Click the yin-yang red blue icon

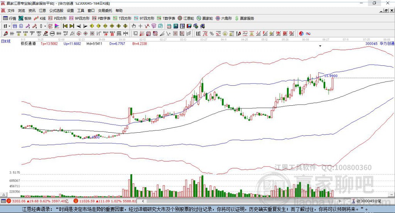click(301, 34)
